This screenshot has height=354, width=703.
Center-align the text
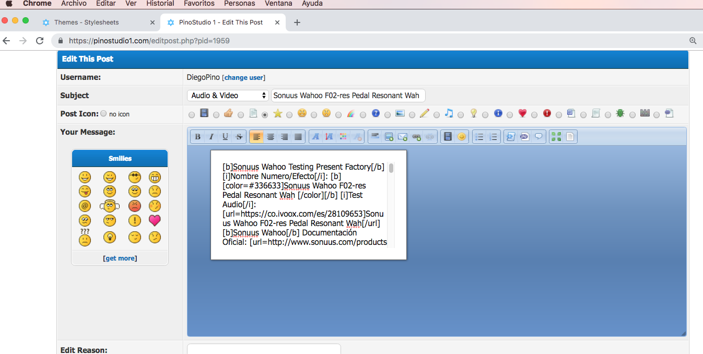[x=271, y=137]
